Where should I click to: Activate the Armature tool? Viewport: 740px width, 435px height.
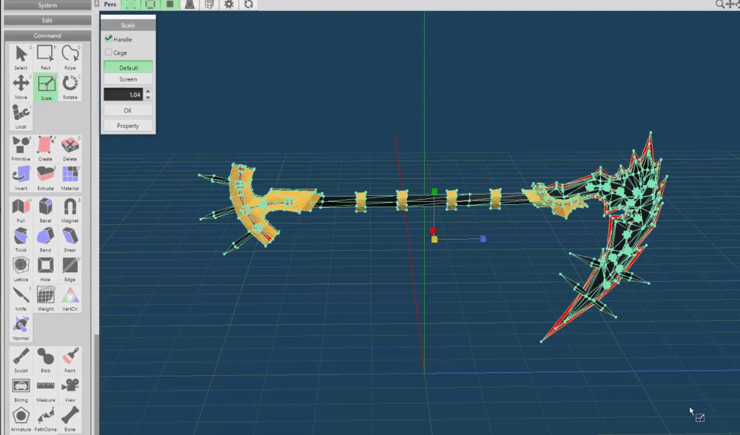click(21, 419)
